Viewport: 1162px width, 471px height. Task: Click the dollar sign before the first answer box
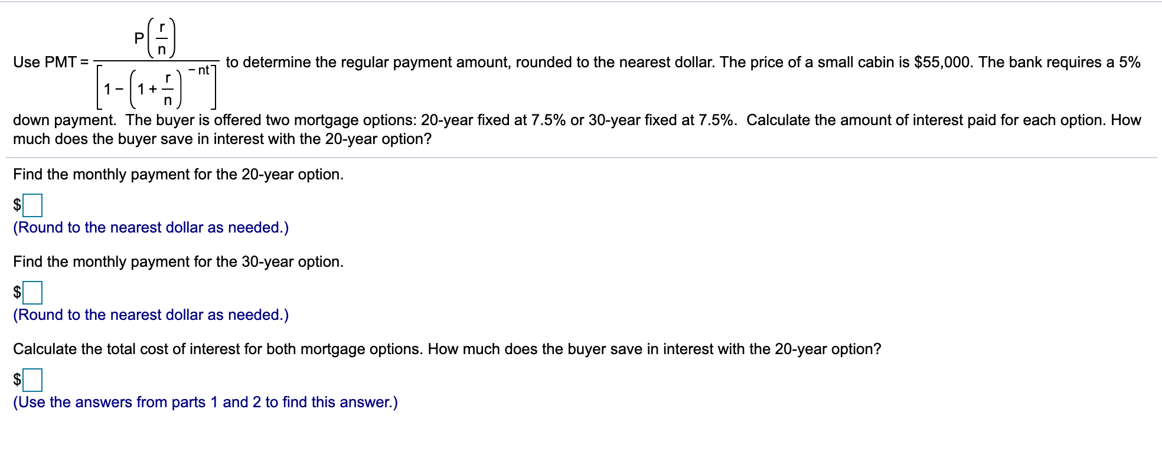[x=17, y=205]
